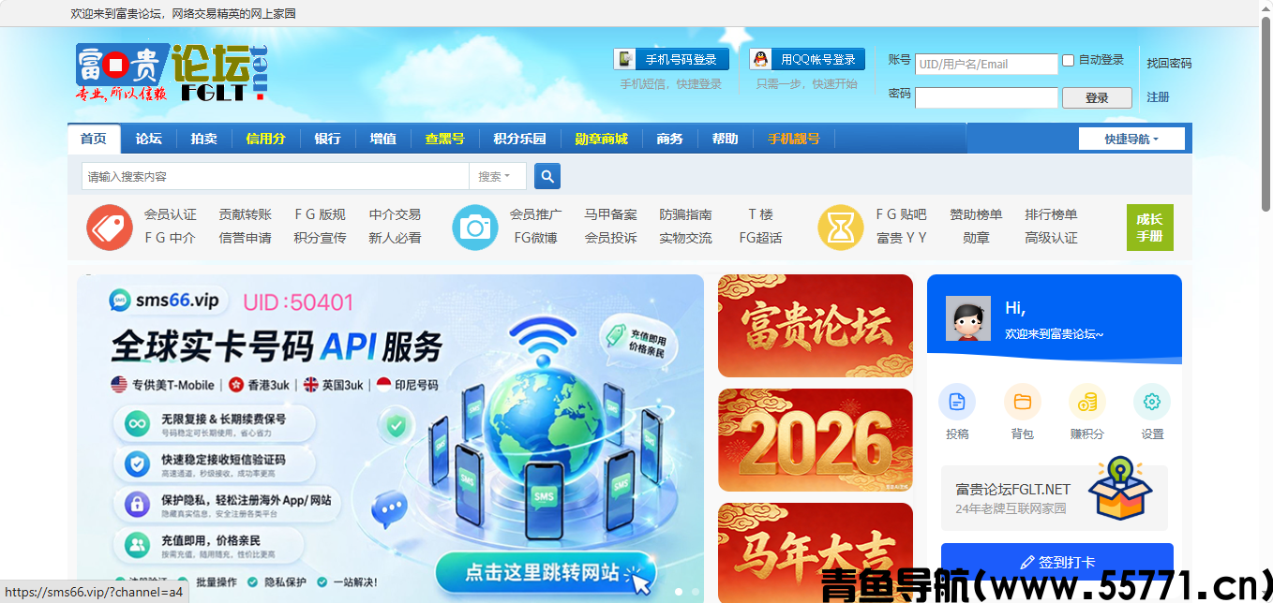Open the 设置 gear icon

click(x=1152, y=402)
